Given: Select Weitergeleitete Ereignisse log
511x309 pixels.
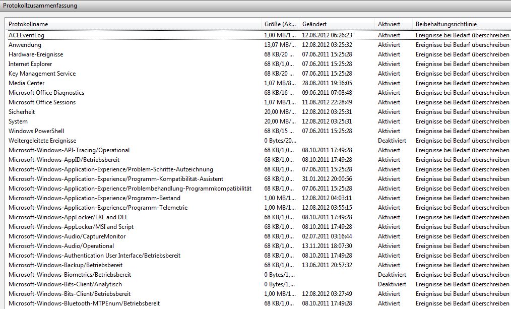Looking at the screenshot, I should point(259,141).
